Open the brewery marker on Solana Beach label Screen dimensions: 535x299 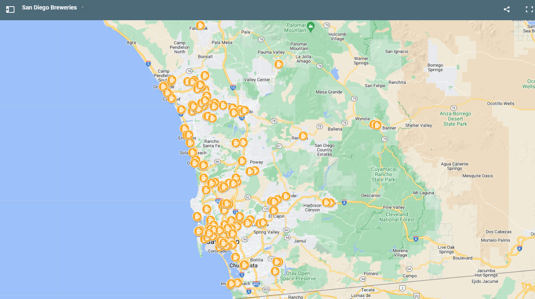[193, 153]
